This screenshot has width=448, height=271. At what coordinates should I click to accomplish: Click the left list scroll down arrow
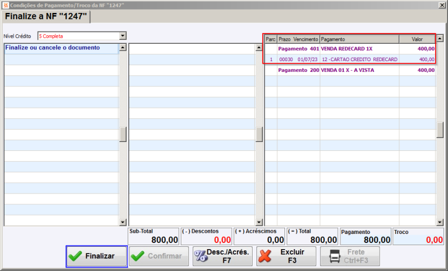123,222
